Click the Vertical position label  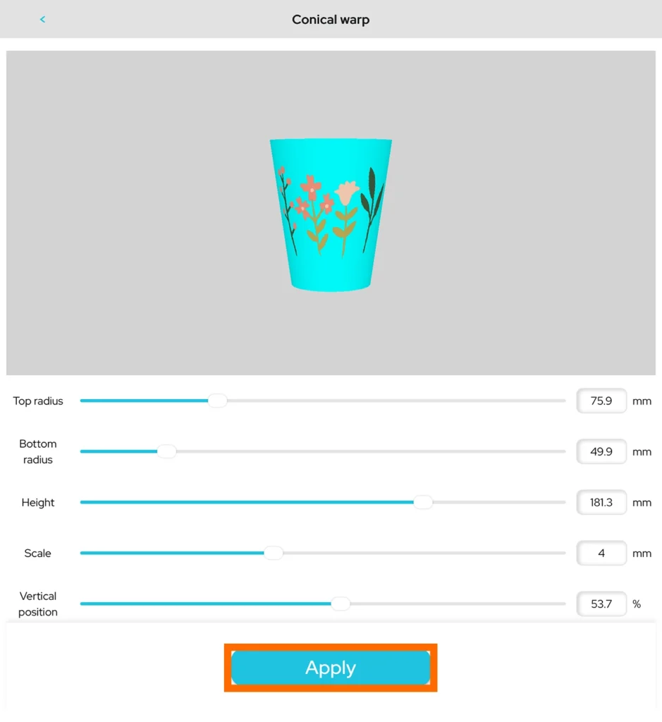38,604
